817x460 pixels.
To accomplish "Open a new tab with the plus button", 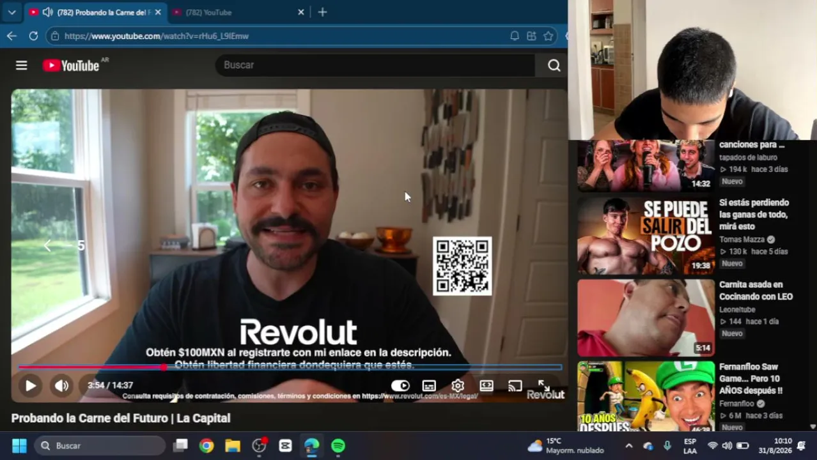I will click(322, 12).
